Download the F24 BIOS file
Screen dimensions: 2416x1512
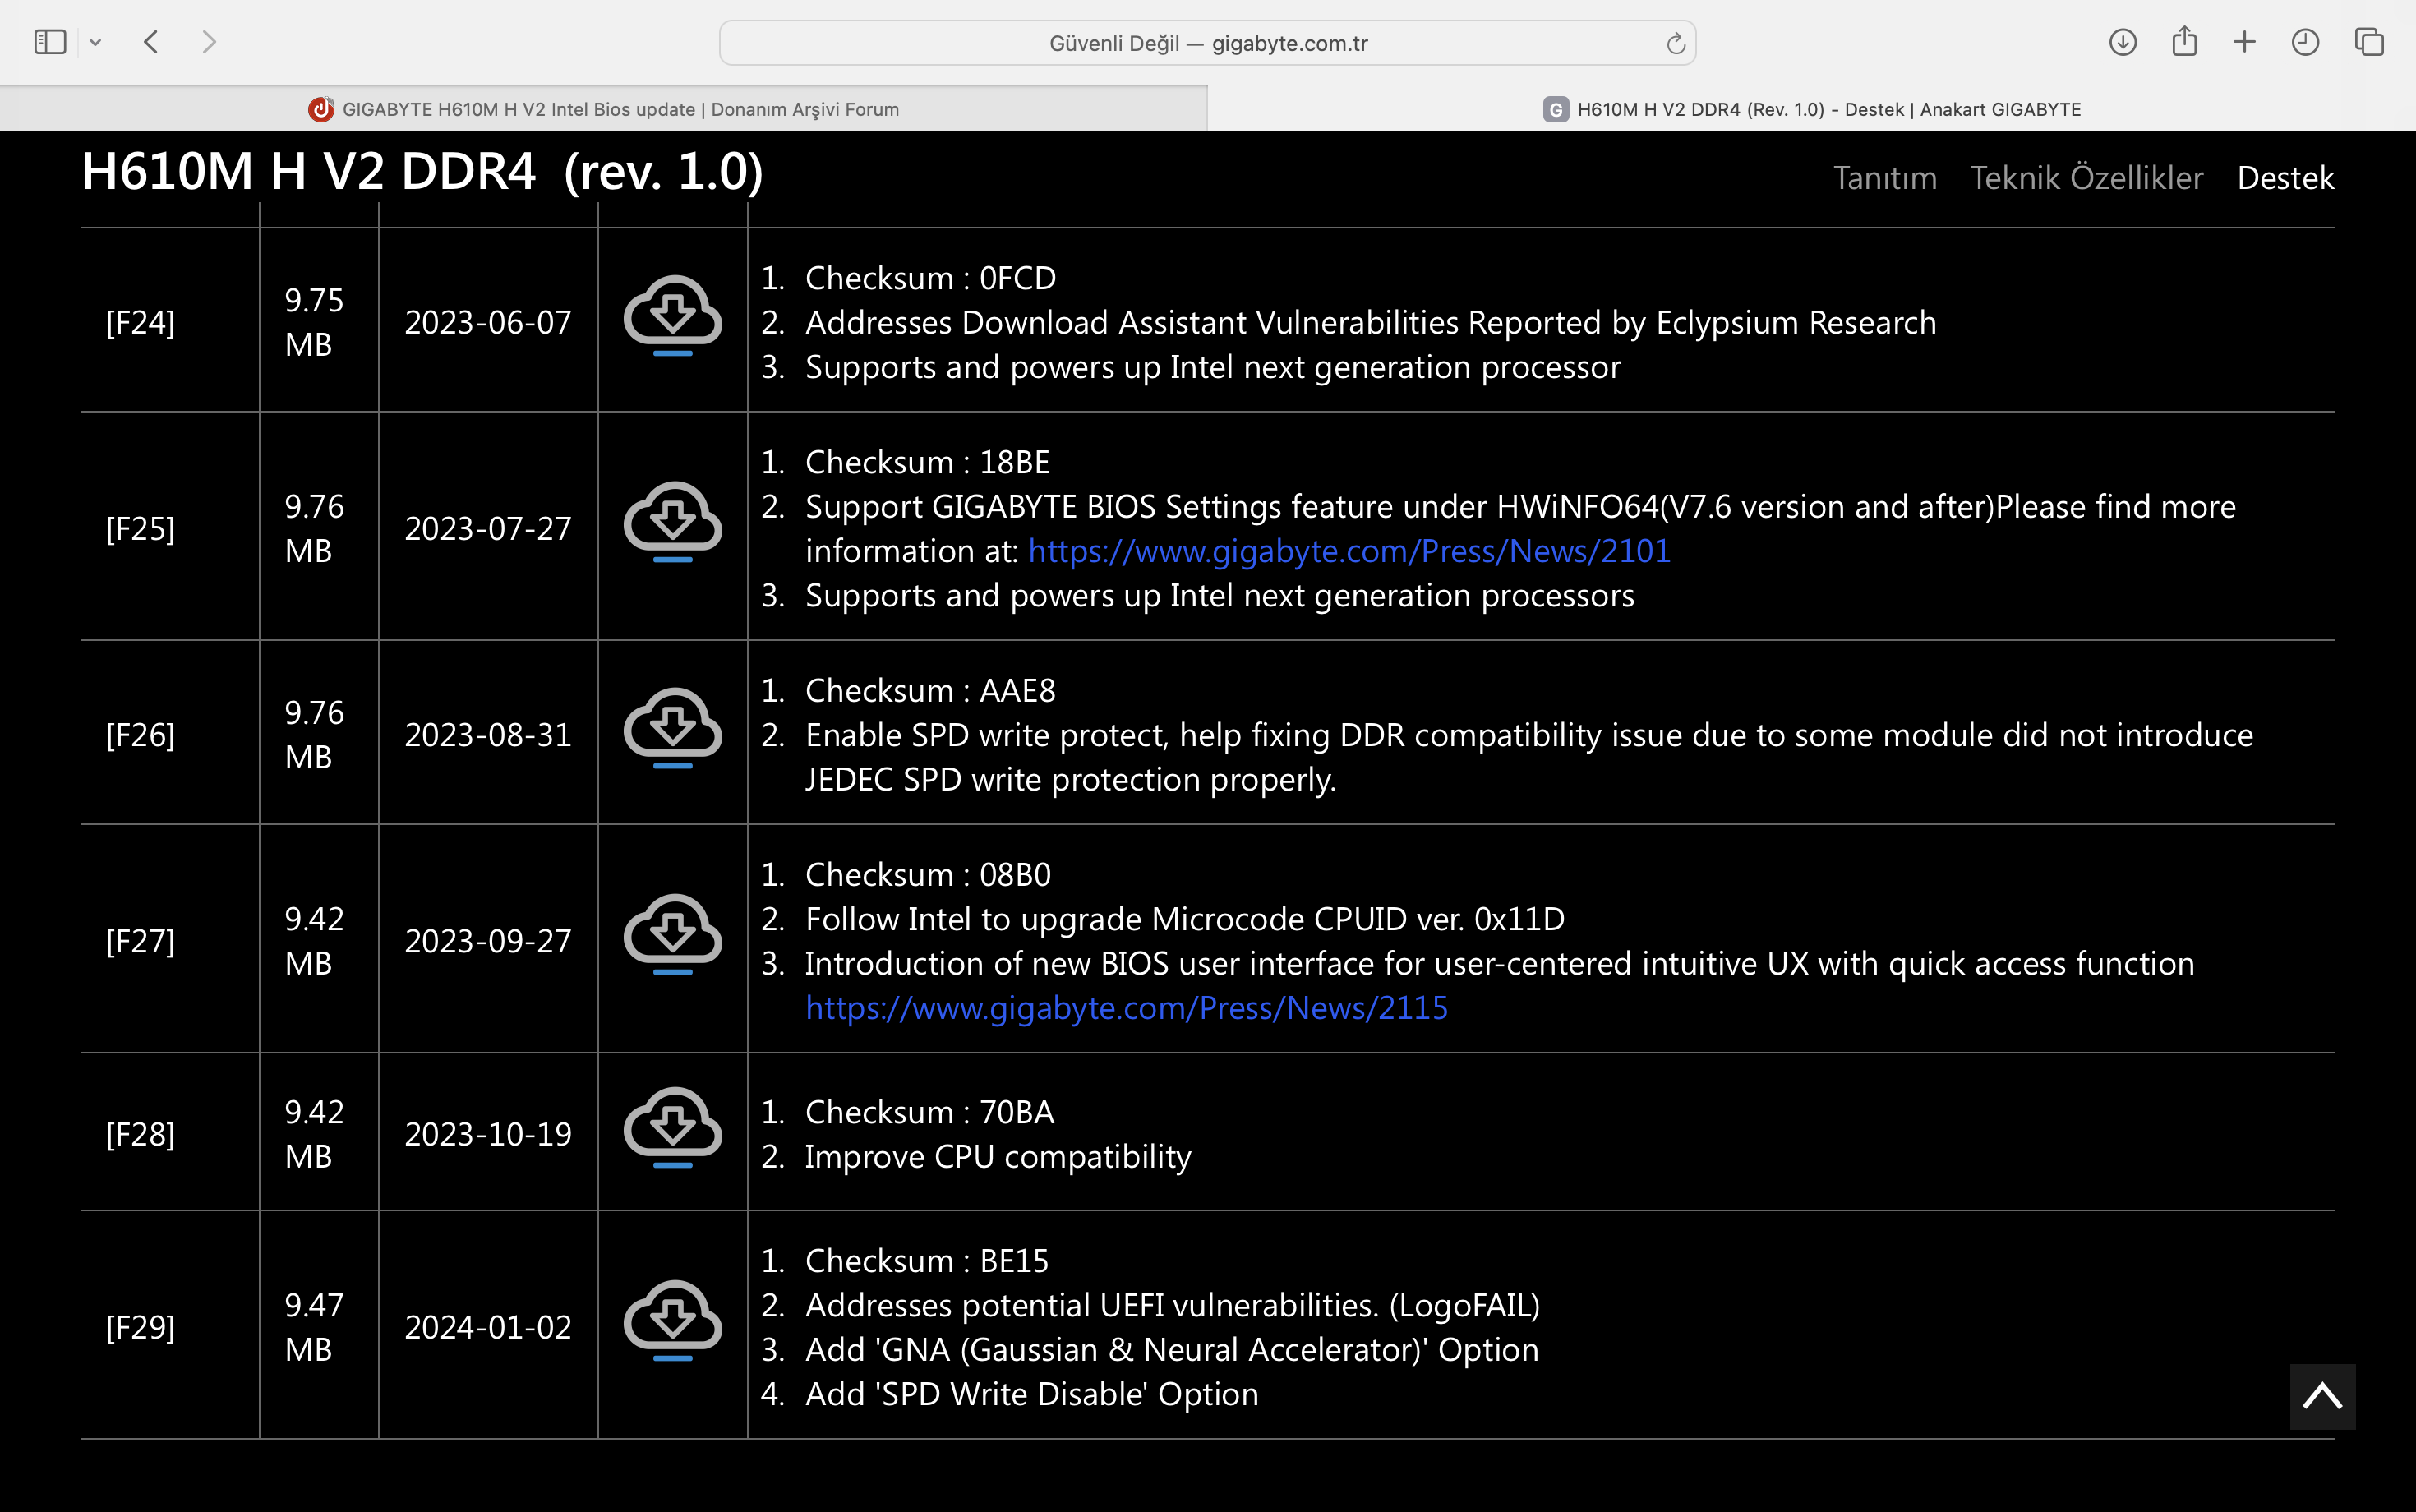tap(672, 316)
